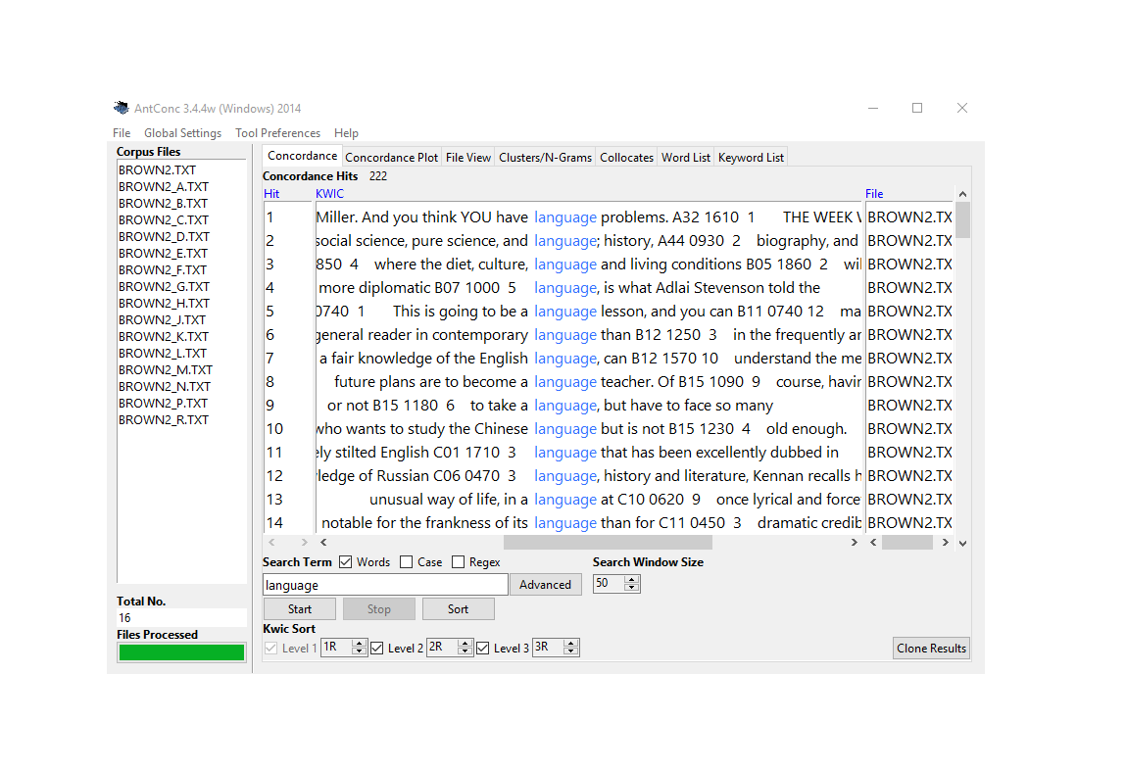This screenshot has height=771, width=1126.
Task: Click the vertical scrollbar down arrow
Action: click(962, 543)
